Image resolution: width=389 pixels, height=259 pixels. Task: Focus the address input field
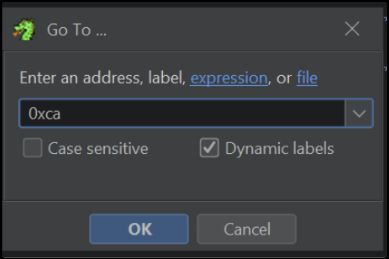click(x=182, y=113)
